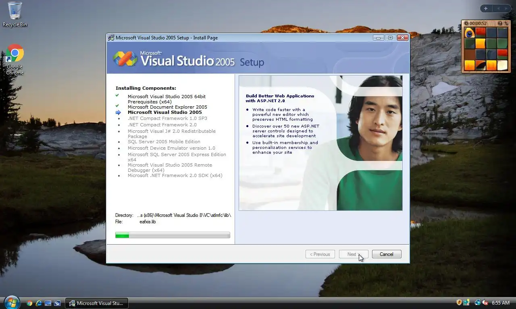Screen dimensions: 516x309
Task: Click the Show Desktop Quick Launch icon
Action: 48,303
